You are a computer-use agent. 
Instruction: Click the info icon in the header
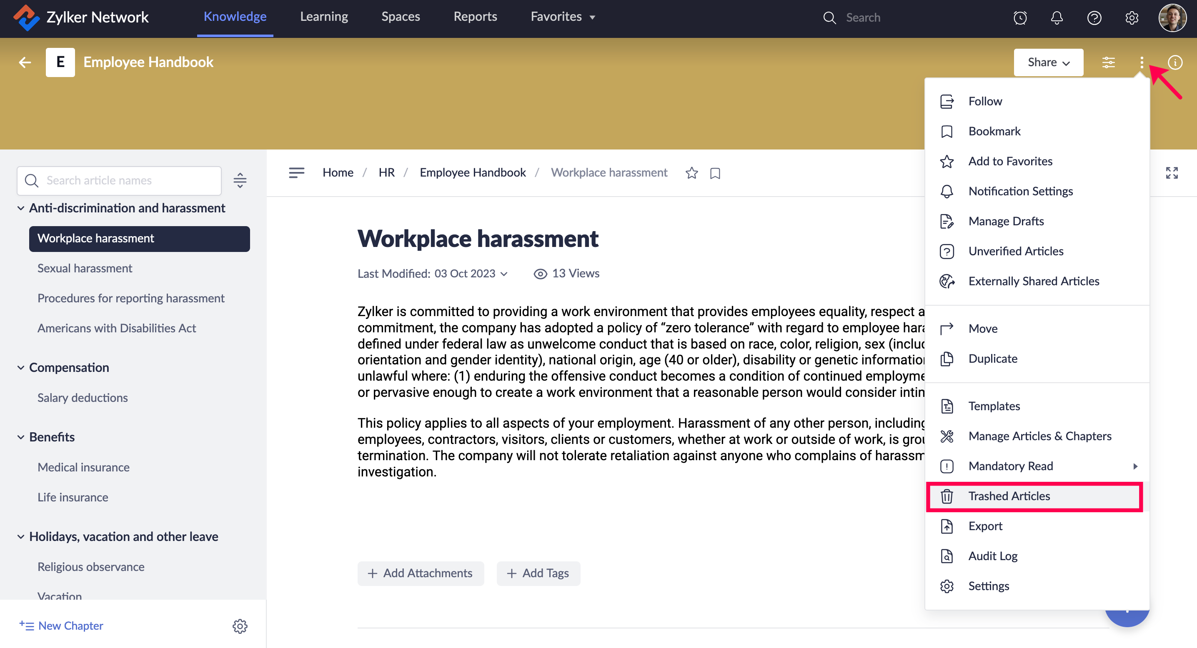pos(1174,62)
